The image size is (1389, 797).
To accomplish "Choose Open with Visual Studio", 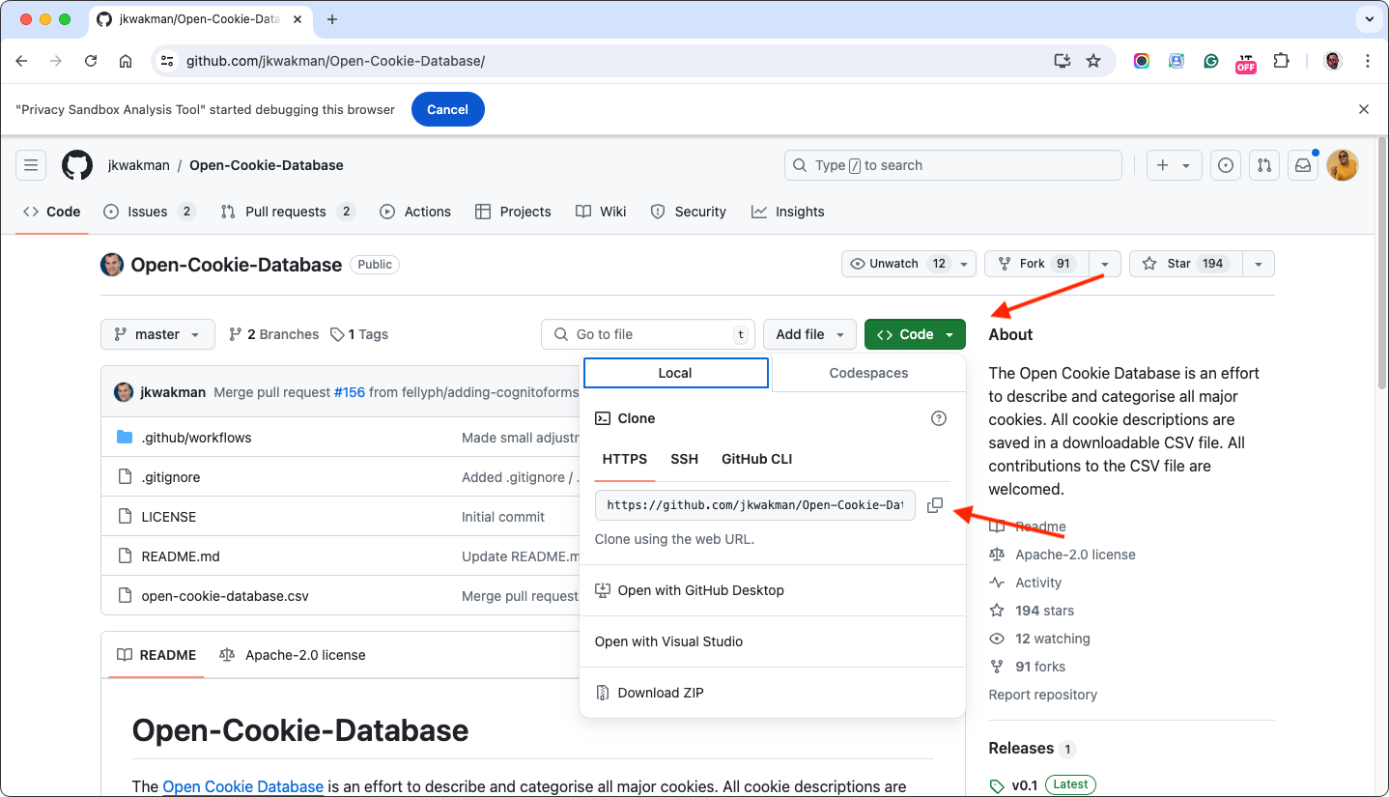I will point(773,641).
